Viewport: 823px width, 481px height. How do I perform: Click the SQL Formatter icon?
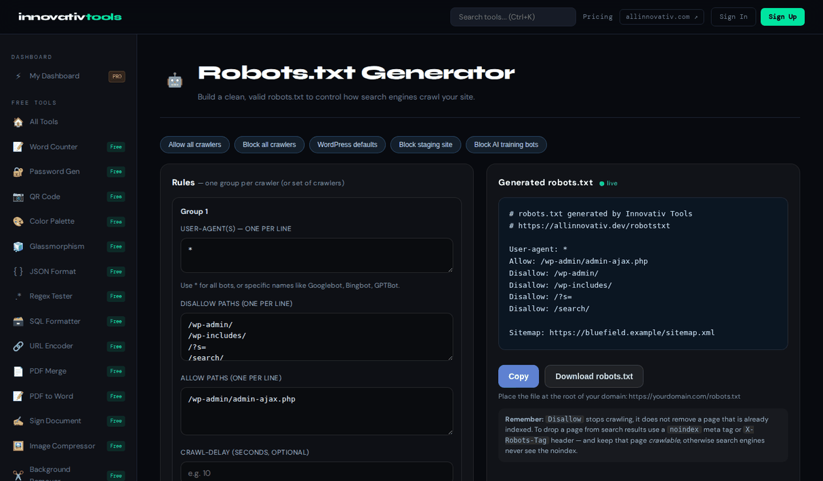(x=18, y=321)
